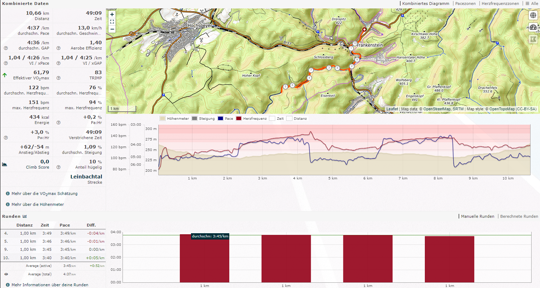The image size is (540, 288).
Task: Open map layer selection globe icon
Action: coord(533,15)
